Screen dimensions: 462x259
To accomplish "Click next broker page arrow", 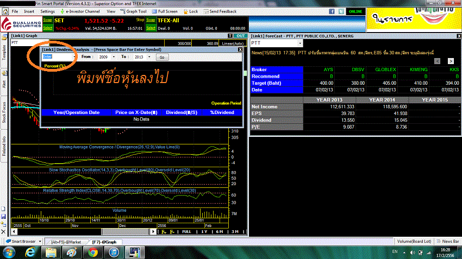I will 451,61.
